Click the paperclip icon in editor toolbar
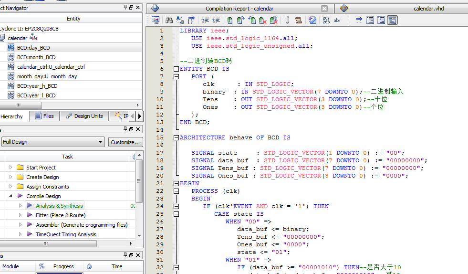468x274 pixels. [x=287, y=21]
